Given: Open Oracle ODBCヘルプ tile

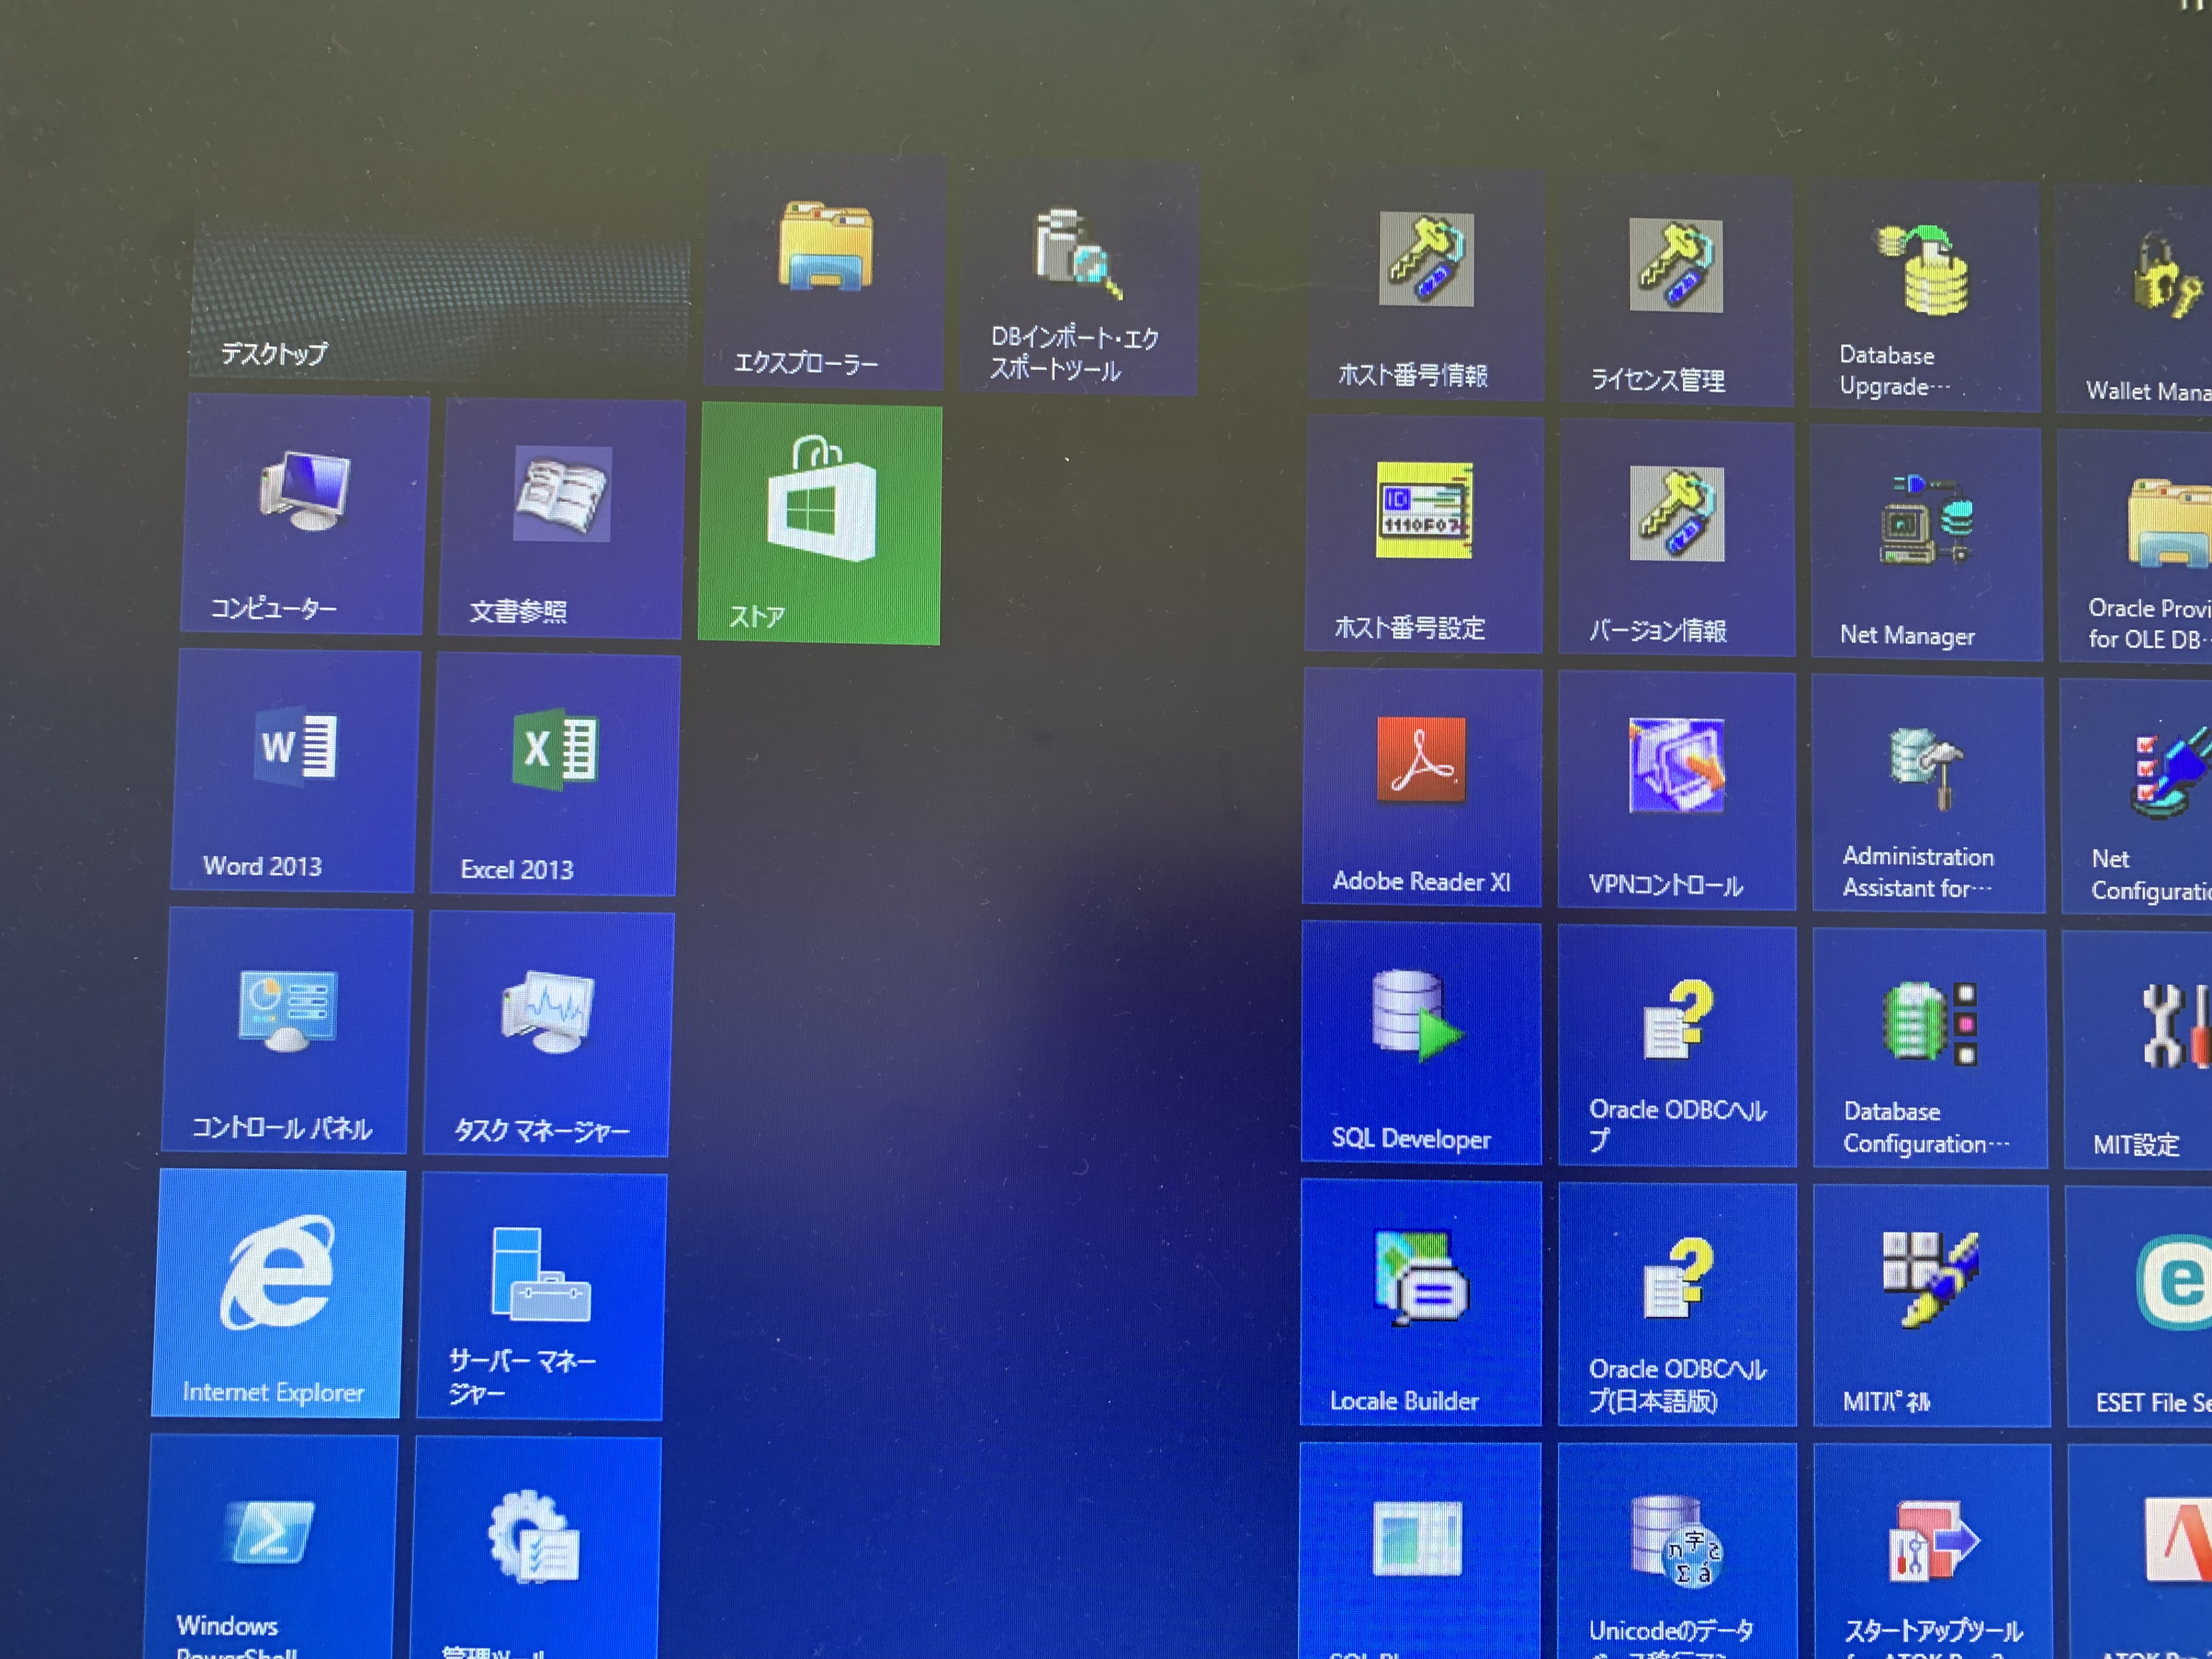Looking at the screenshot, I should pyautogui.click(x=1677, y=1046).
